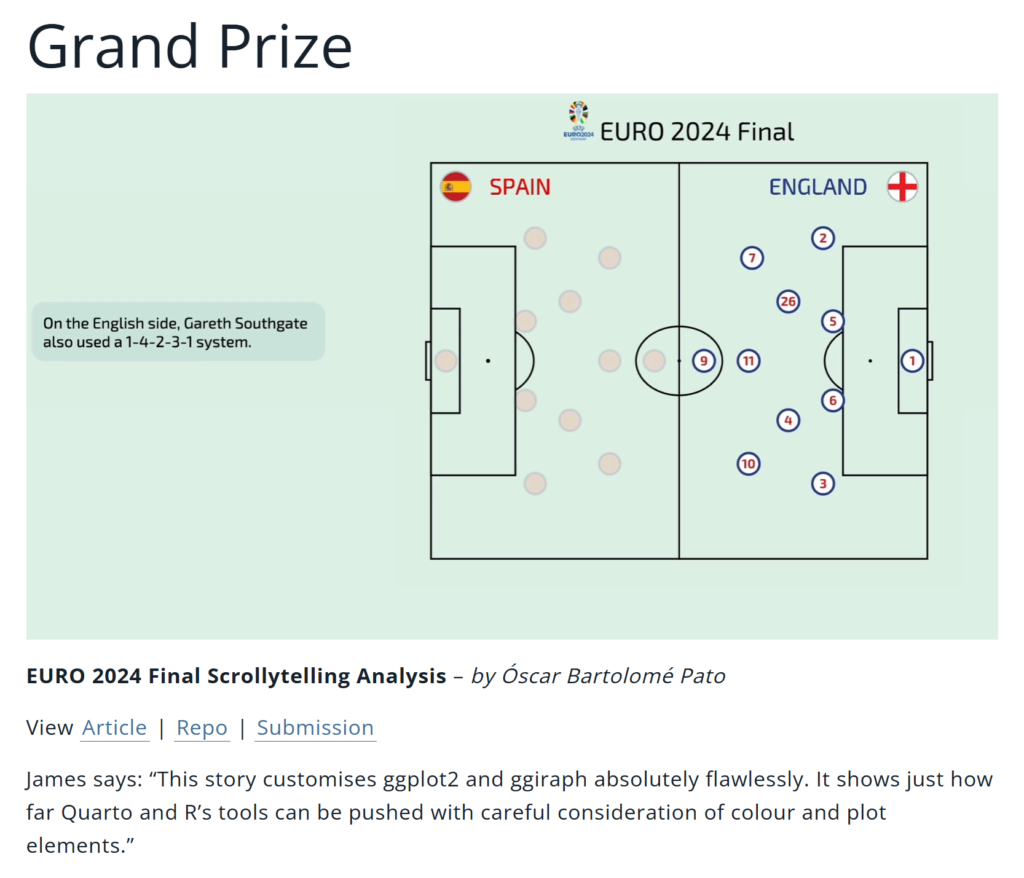Select England player number 4
The width and height of the screenshot is (1024, 878).
[788, 420]
